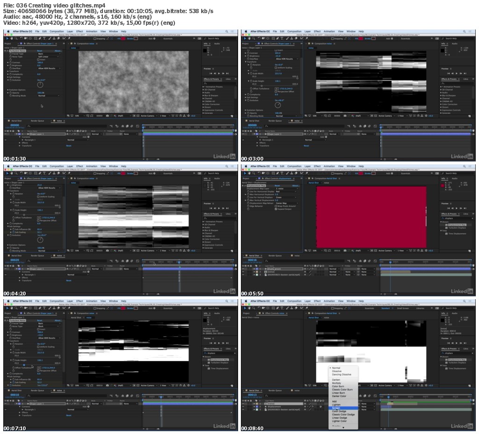Enable the Invert checkbox in the 00:01:30 frame
The width and height of the screenshot is (479, 434).
tap(38, 59)
